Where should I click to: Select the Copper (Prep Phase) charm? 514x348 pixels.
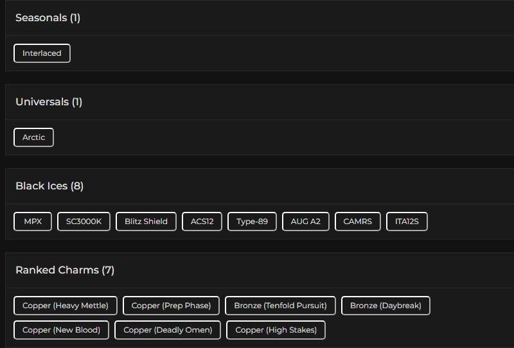coord(171,306)
